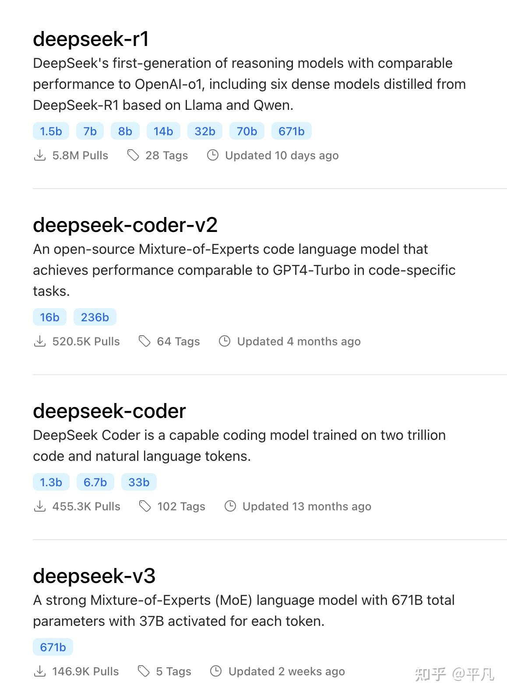The image size is (507, 695).
Task: Click the download icon next to 5.8M Pulls
Action: click(x=40, y=155)
